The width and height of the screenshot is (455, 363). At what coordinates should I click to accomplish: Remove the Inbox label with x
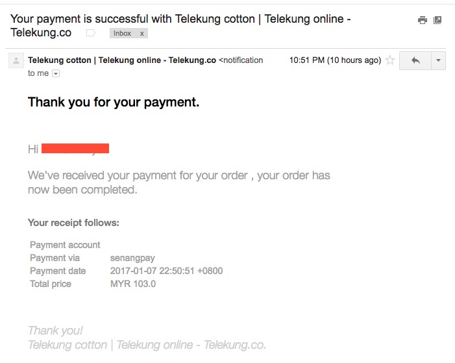click(x=142, y=34)
